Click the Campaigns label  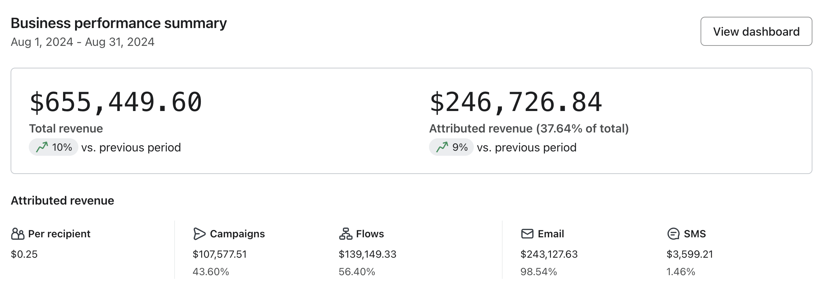[237, 234]
